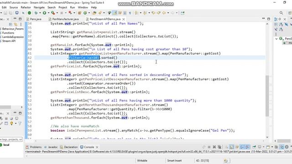The image size is (292, 164).
Task: Click the green Run button in toolbar
Action: pyautogui.click(x=45, y=13)
